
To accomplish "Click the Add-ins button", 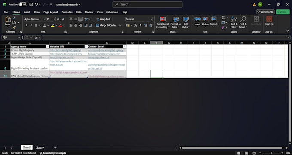I will (269, 21).
